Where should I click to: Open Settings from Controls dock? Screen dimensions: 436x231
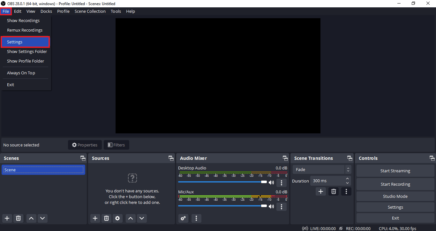point(395,207)
